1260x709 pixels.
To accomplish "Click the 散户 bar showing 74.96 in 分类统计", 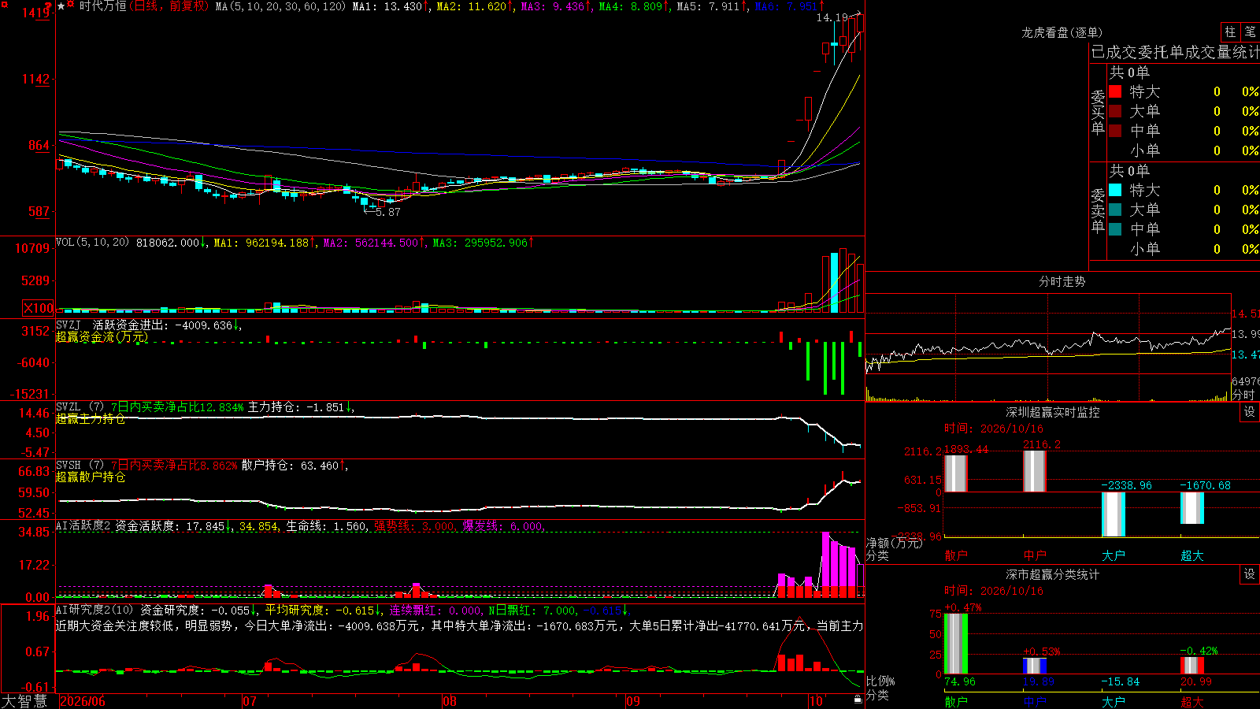I will tap(955, 644).
